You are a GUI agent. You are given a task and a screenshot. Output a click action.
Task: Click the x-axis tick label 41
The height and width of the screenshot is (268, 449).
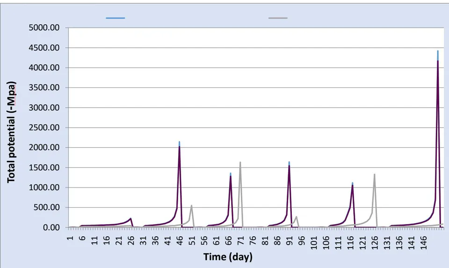click(167, 240)
